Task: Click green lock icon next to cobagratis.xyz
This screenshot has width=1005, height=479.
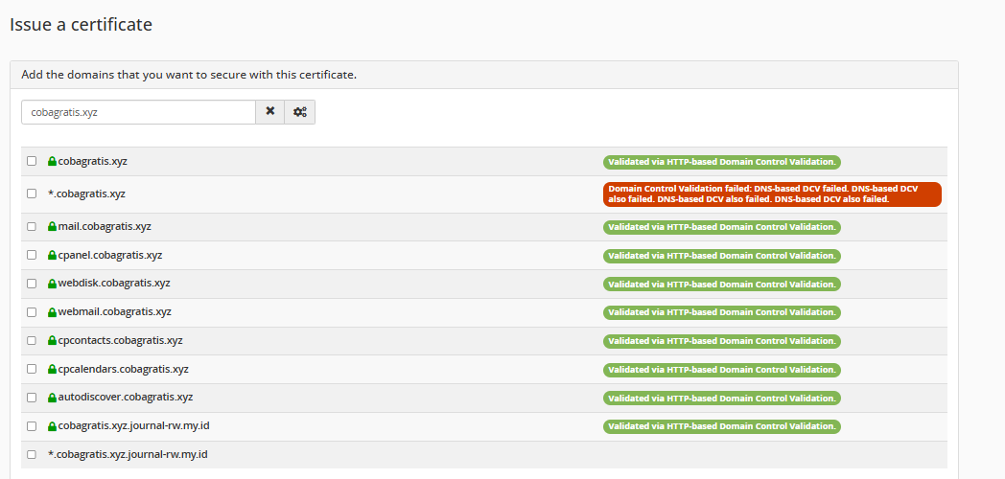Action: [x=53, y=162]
